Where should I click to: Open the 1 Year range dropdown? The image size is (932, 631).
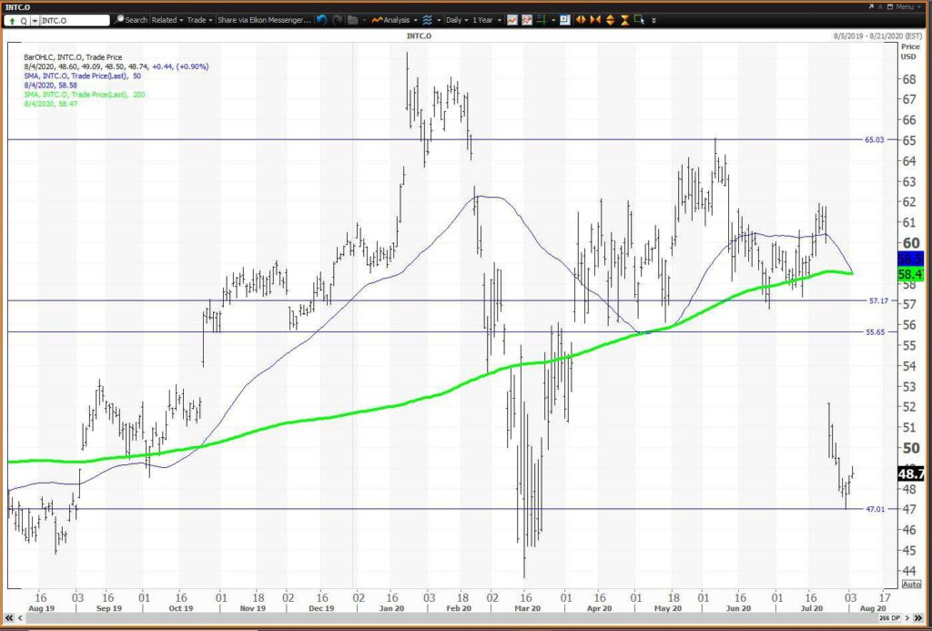point(487,20)
